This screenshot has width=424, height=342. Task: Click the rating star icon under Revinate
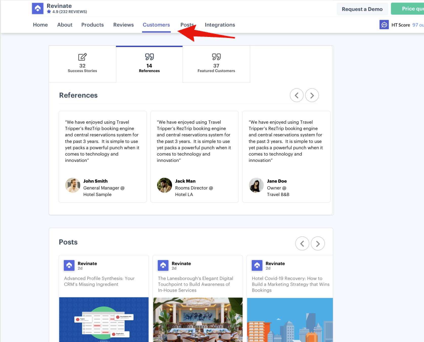pos(49,12)
